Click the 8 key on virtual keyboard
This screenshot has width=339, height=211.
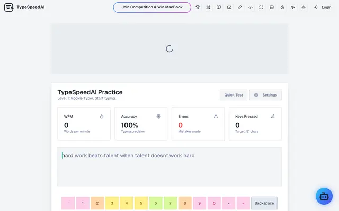(185, 203)
